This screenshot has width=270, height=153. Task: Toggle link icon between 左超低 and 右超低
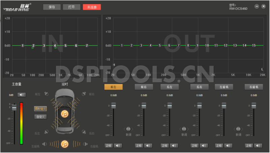pos(238,129)
